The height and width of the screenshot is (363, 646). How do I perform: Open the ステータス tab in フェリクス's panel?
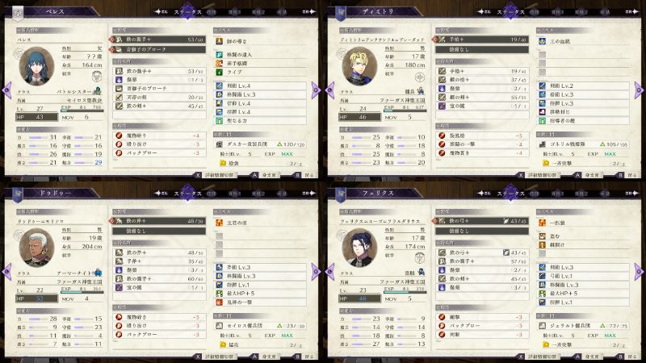tap(510, 194)
